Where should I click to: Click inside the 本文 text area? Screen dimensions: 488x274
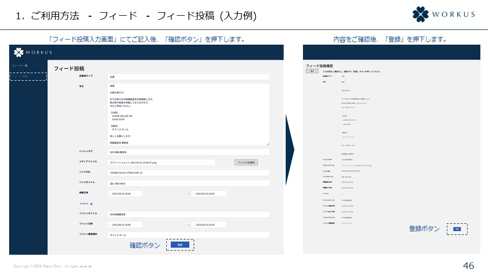pos(188,114)
